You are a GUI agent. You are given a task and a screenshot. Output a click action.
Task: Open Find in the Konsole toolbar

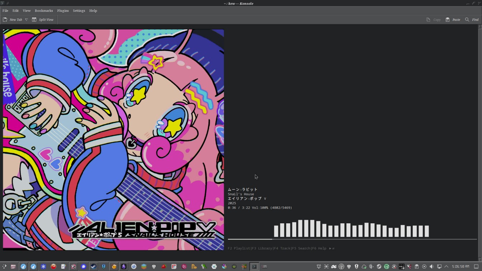[x=472, y=20]
